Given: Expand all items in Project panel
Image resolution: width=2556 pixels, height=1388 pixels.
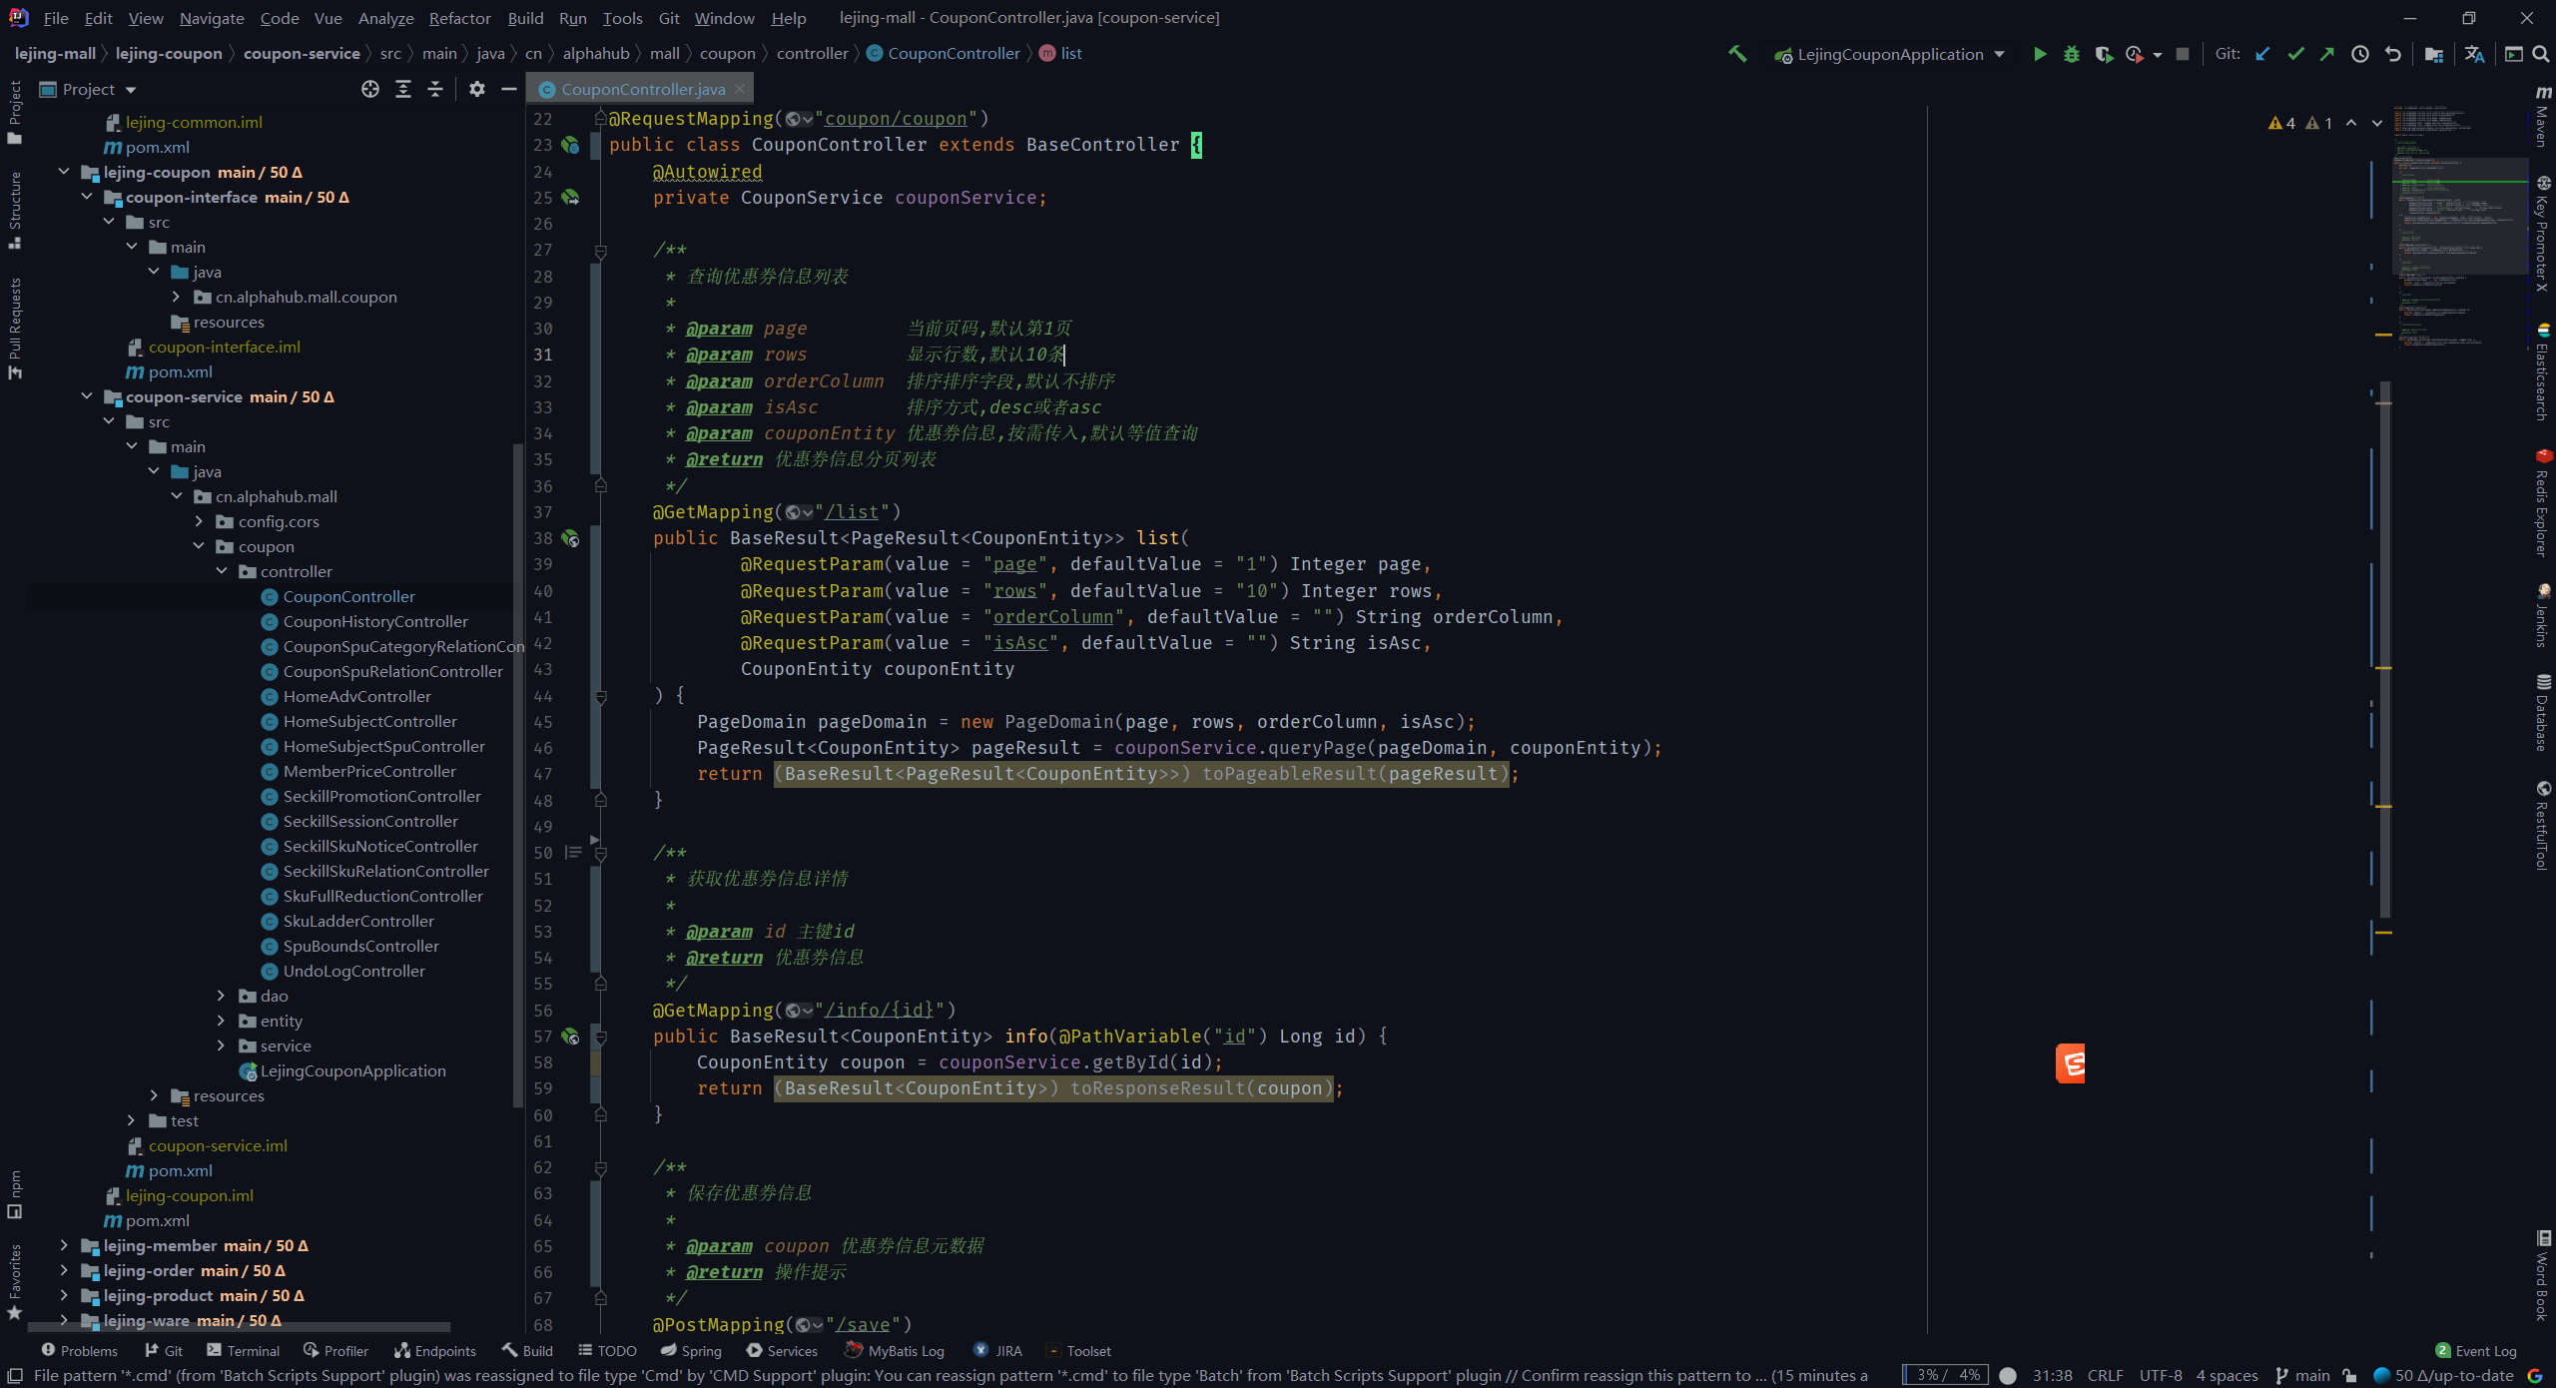Looking at the screenshot, I should 403,89.
